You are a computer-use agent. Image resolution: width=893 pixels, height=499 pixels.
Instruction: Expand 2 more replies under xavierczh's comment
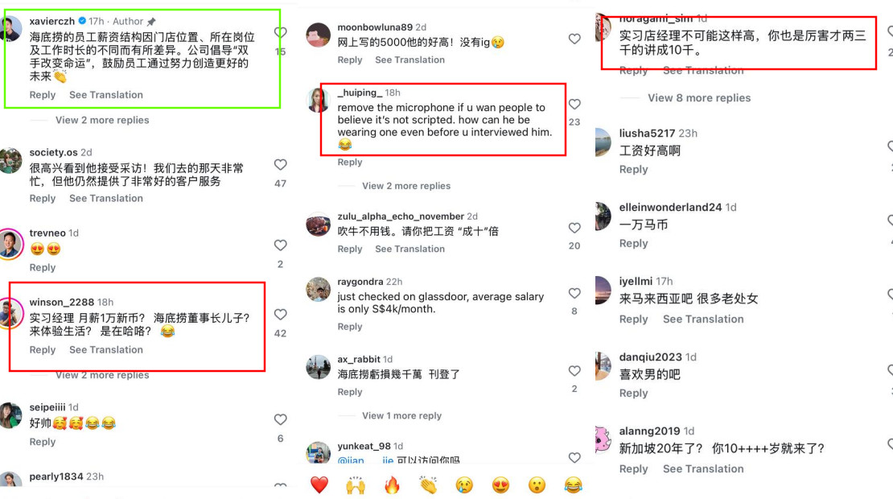point(102,120)
